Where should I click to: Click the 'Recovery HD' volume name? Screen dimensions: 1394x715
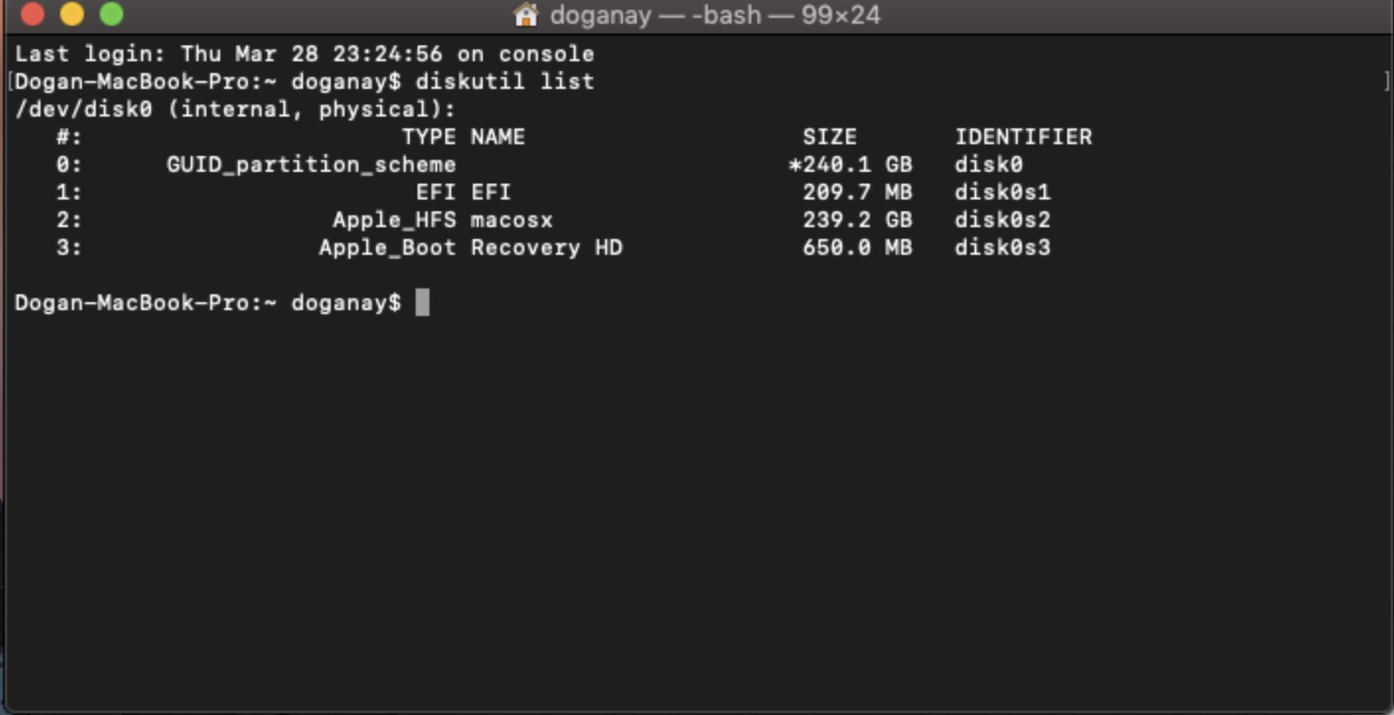546,247
